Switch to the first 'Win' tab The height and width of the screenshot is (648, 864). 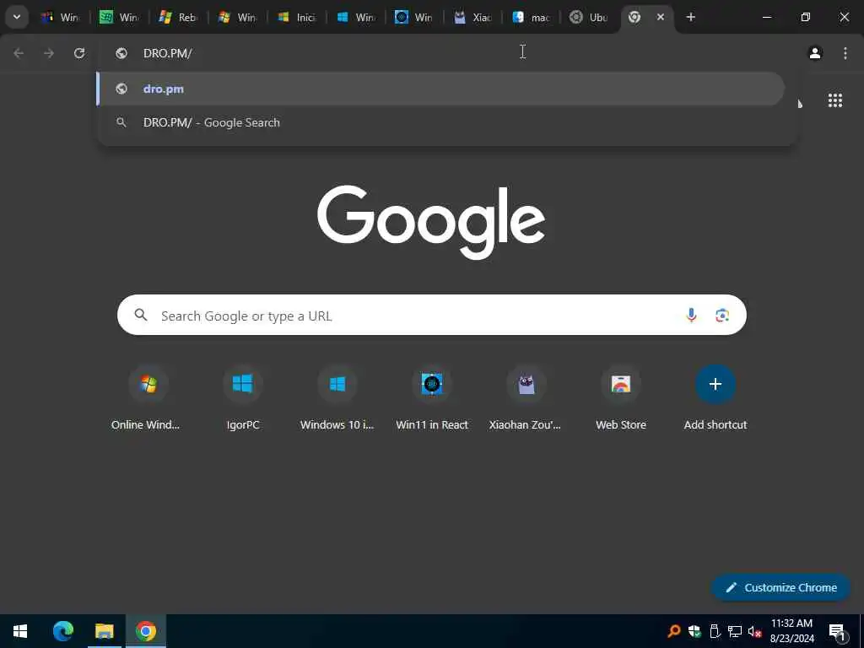(61, 17)
